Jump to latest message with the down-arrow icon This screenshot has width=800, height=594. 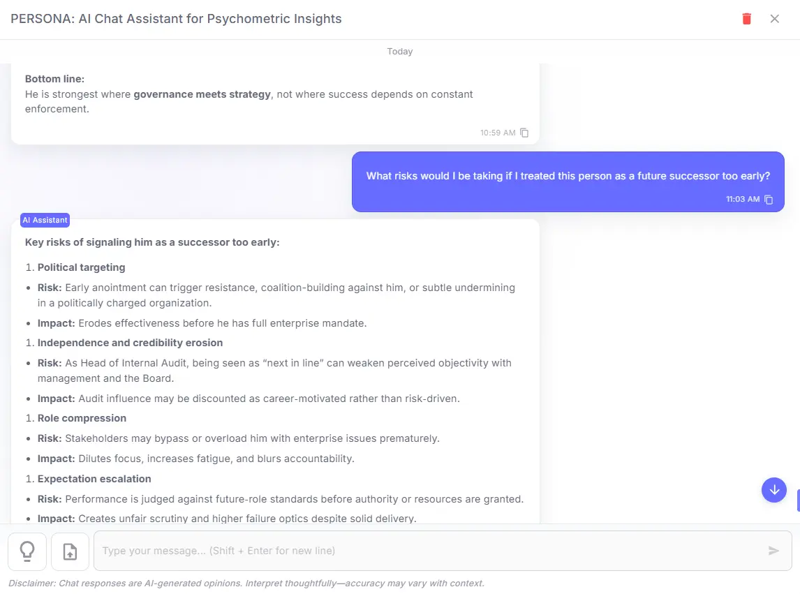(773, 490)
